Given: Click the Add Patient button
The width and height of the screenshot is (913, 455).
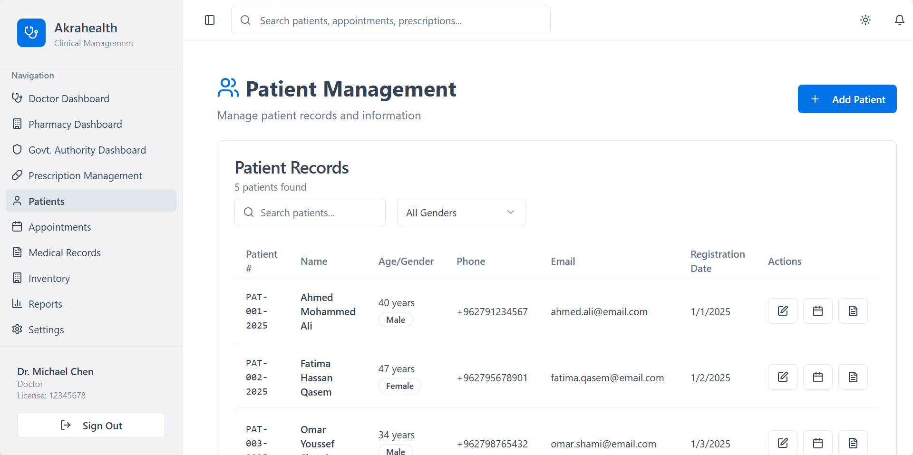Looking at the screenshot, I should tap(847, 99).
